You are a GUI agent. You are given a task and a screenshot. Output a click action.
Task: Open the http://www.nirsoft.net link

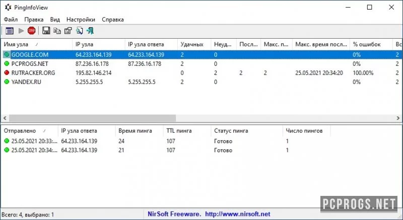[237, 214]
